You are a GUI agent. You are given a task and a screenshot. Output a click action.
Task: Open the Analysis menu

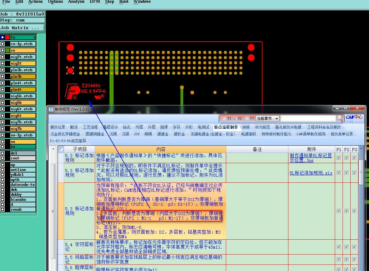click(76, 2)
